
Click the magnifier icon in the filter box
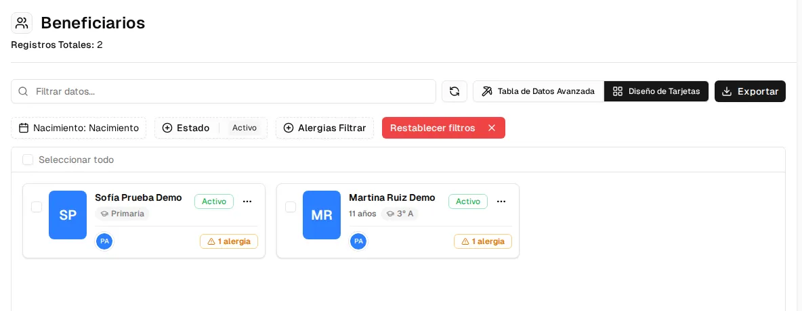(23, 91)
